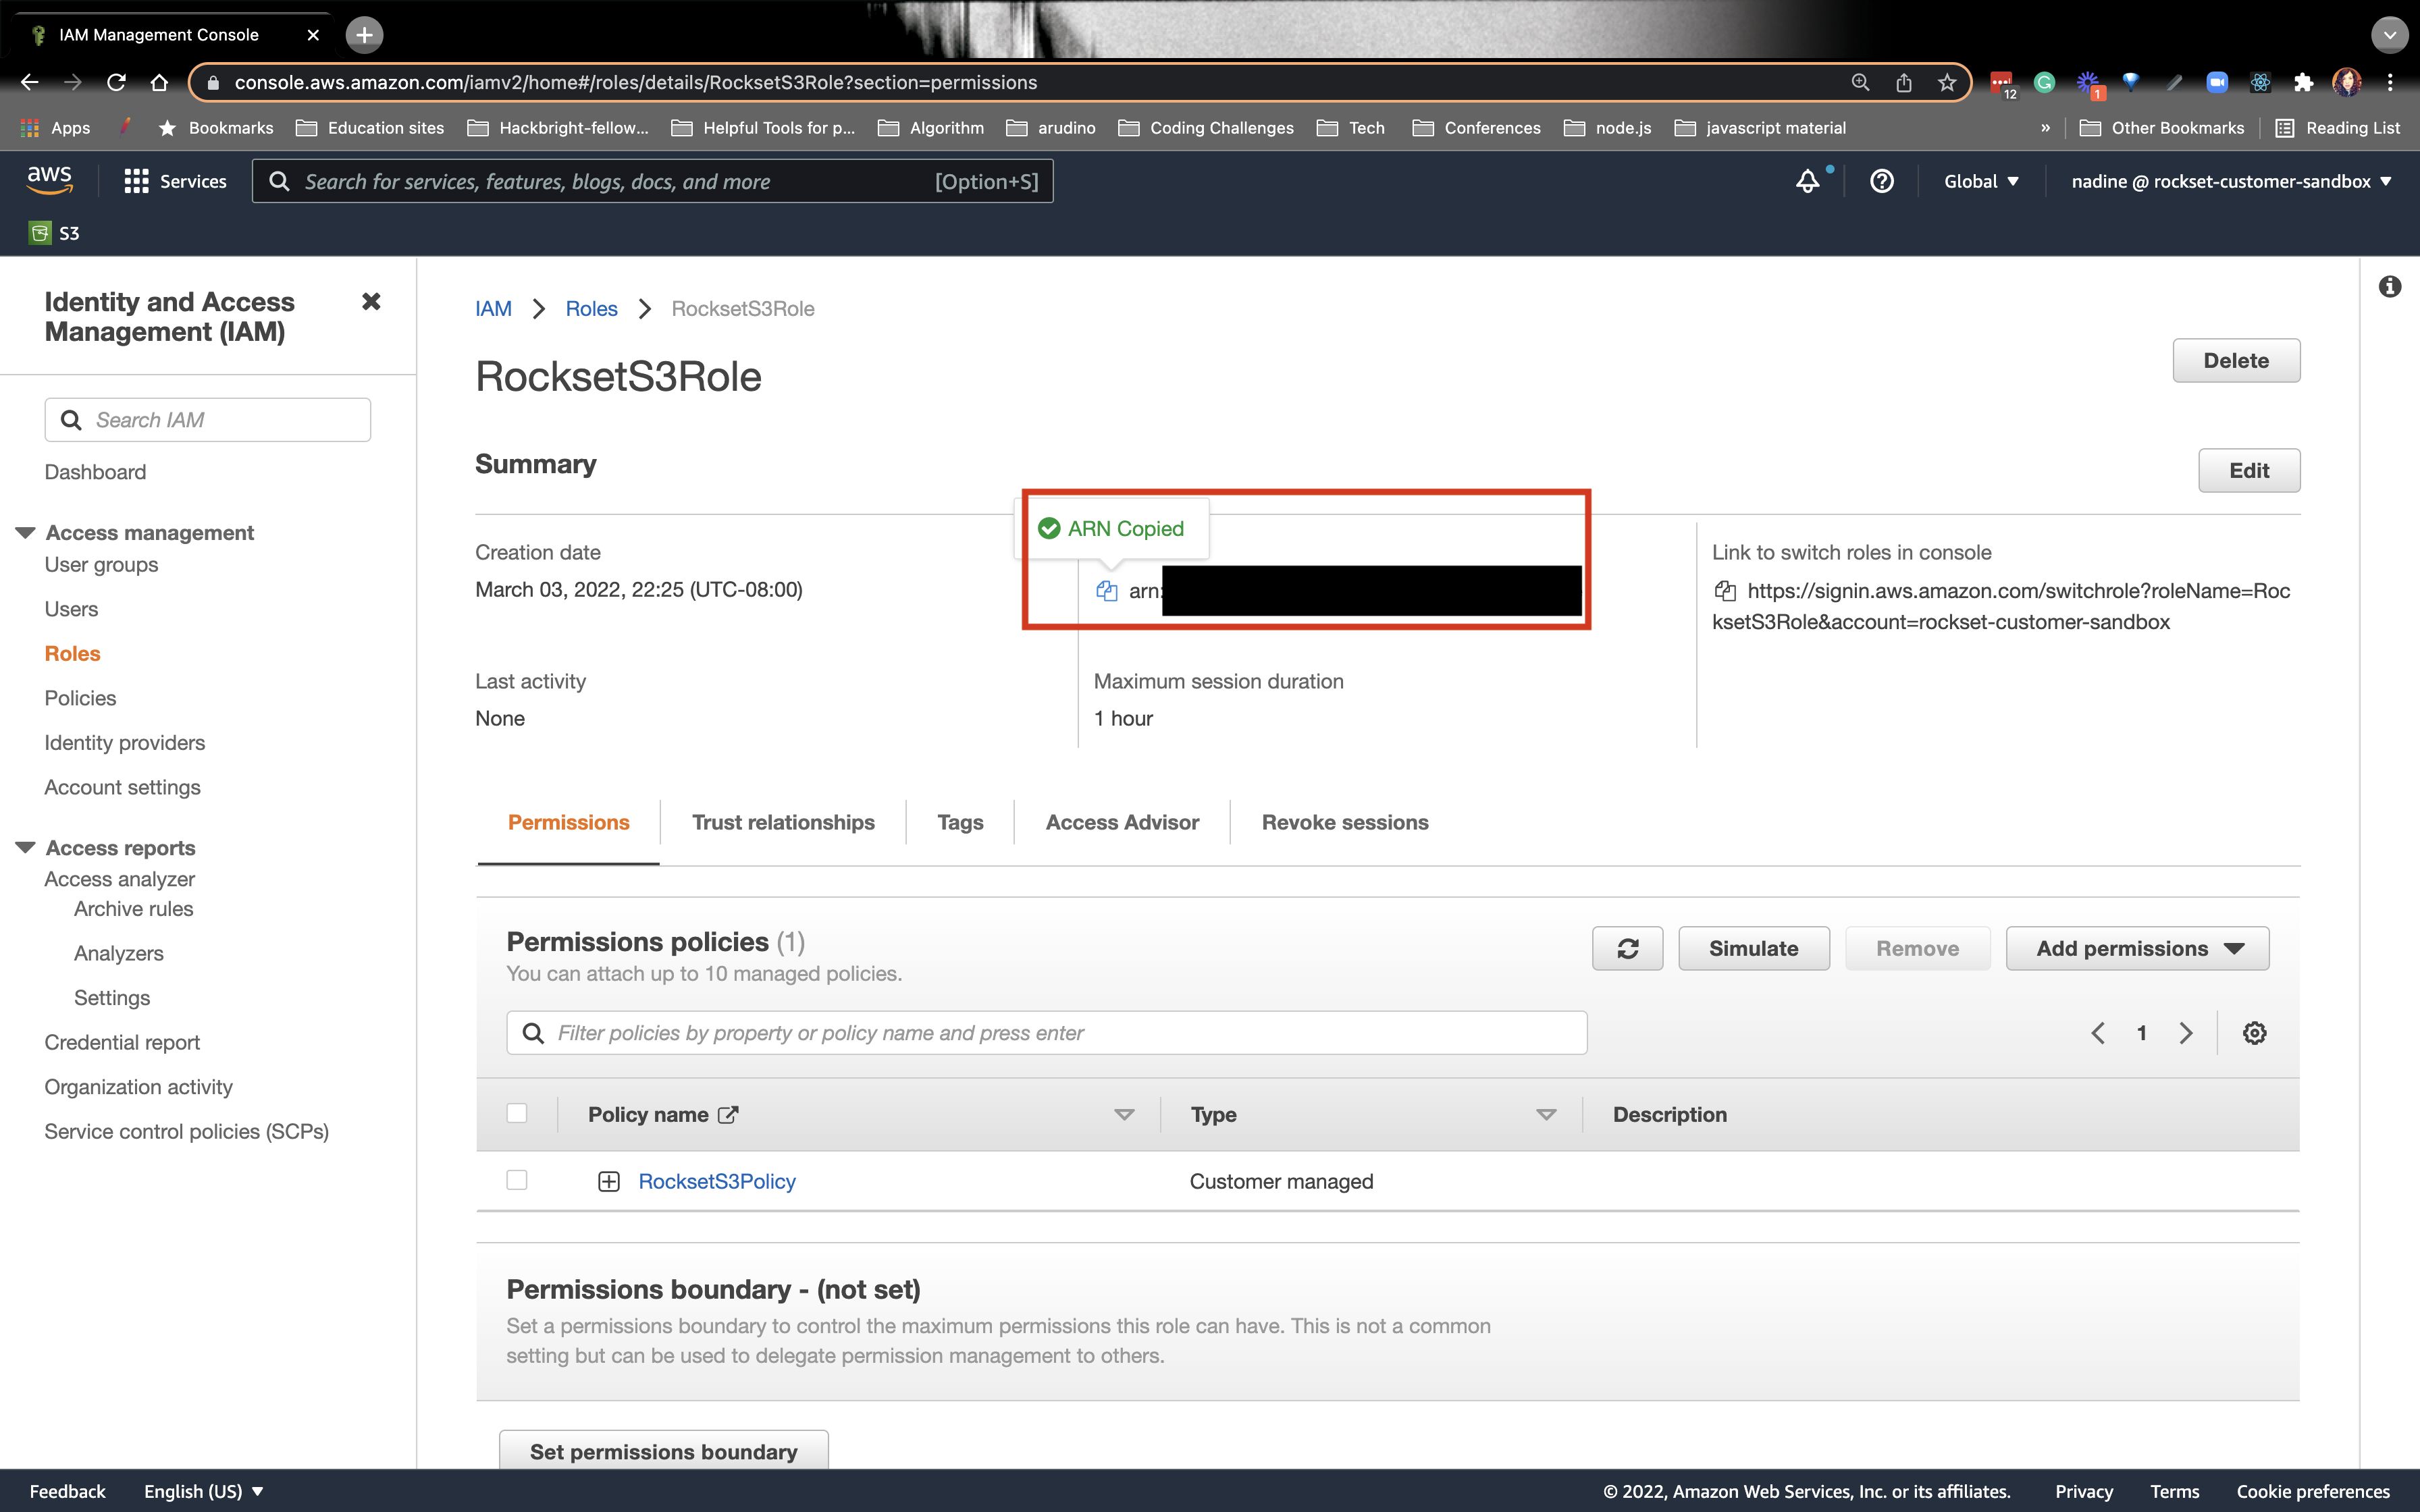Screen dimensions: 2420x1512
Task: Go to previous policies page
Action: (x=2098, y=1033)
